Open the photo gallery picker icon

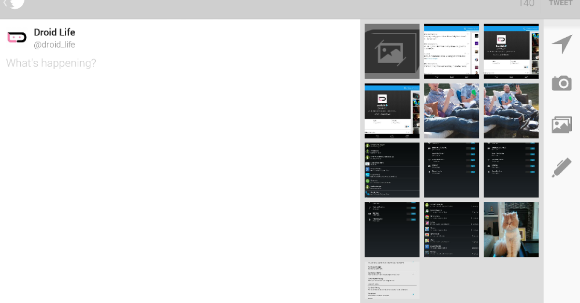(562, 124)
